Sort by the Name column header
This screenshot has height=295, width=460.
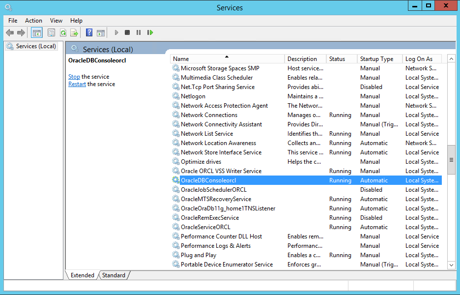coord(227,59)
